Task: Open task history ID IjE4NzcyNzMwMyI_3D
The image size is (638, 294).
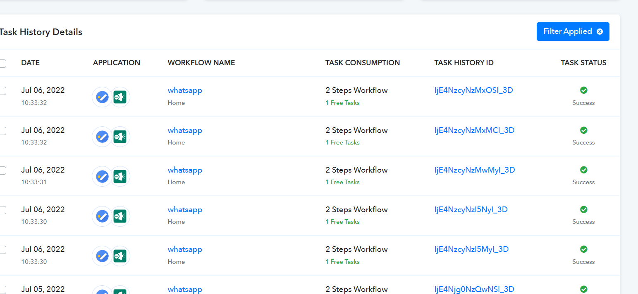Action: (475, 170)
